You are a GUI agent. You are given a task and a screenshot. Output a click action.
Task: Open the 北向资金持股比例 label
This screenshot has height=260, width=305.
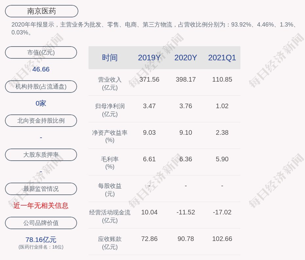pyautogui.click(x=41, y=121)
